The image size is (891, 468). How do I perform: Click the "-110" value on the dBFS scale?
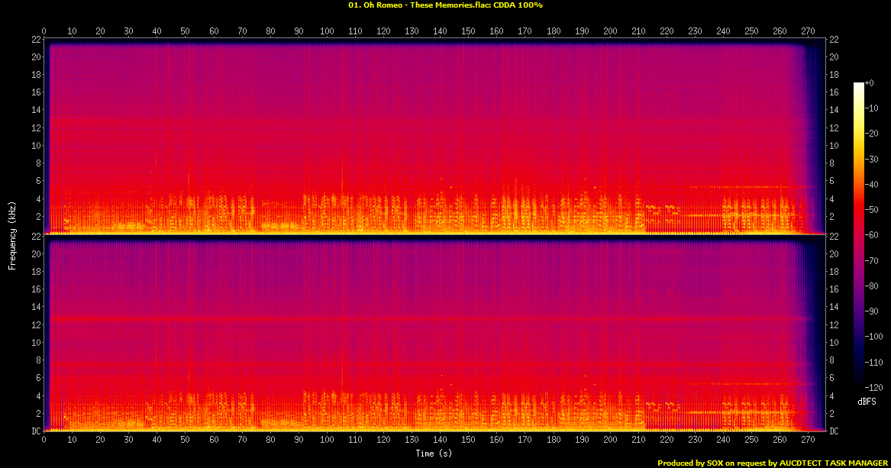[x=874, y=362]
